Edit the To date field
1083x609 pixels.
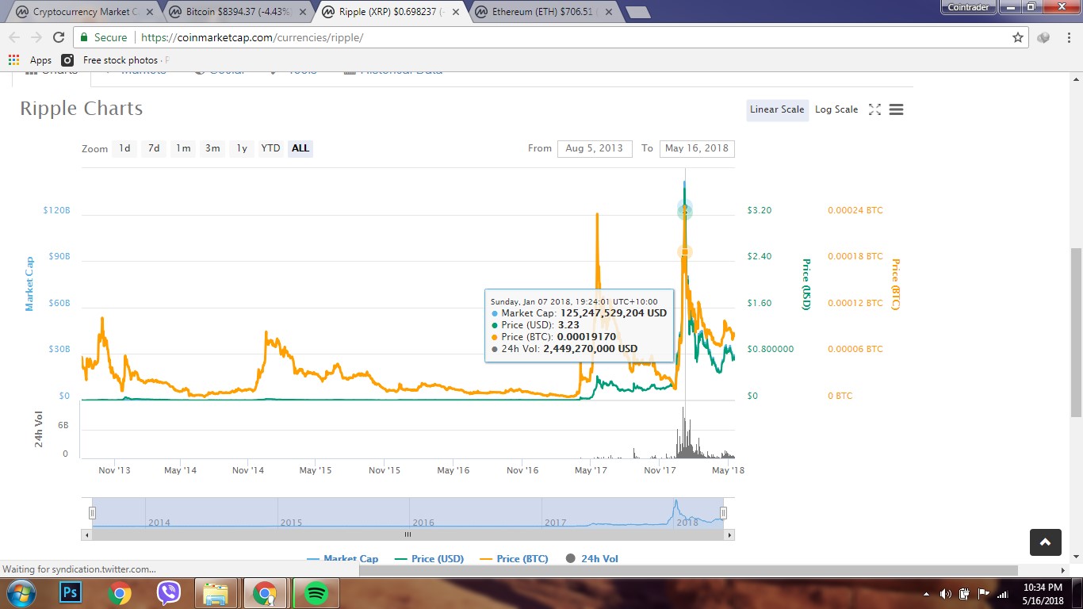[x=697, y=148]
